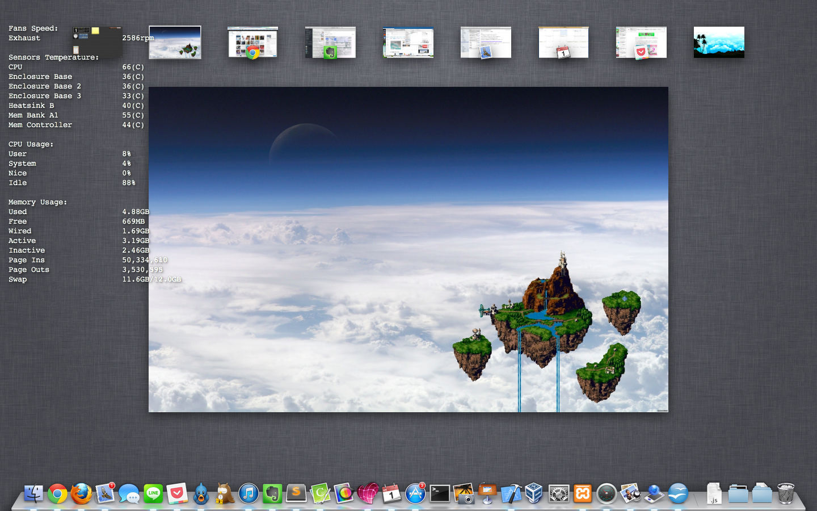The height and width of the screenshot is (511, 817).
Task: Launch the green LINE app
Action: (x=153, y=493)
